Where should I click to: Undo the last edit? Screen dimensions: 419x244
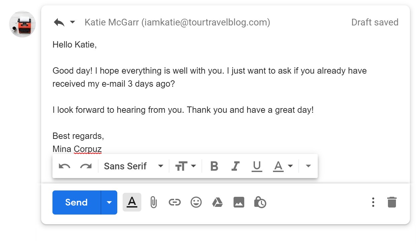click(x=64, y=166)
